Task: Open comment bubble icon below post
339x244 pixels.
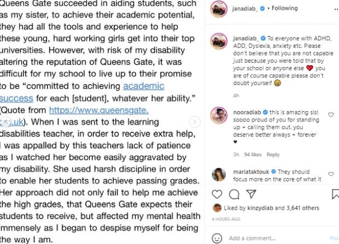Action: (234, 194)
